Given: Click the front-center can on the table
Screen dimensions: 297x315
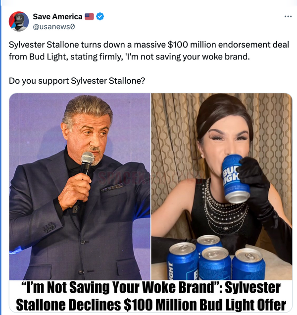Looking at the screenshot, I should point(214,263).
